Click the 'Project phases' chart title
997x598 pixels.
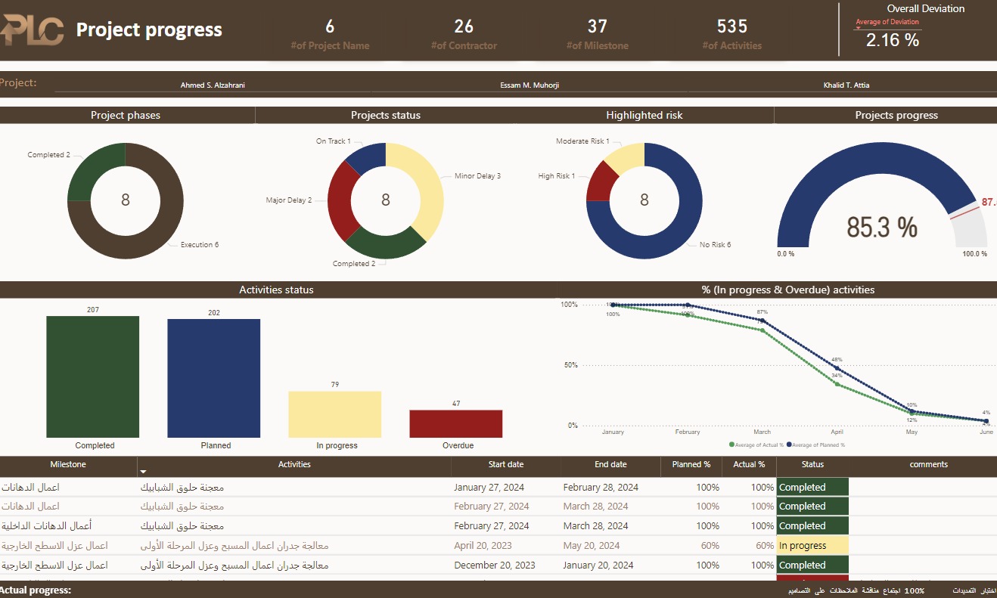[x=126, y=115]
